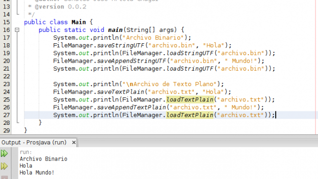Click the "Hola Mundo!" line in Output
The height and width of the screenshot is (179, 318).
[37, 173]
